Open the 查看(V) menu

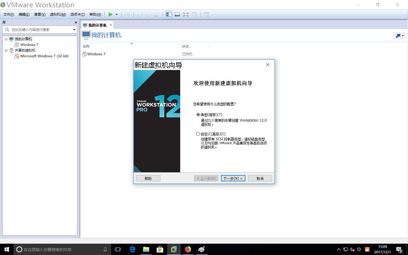[40, 14]
